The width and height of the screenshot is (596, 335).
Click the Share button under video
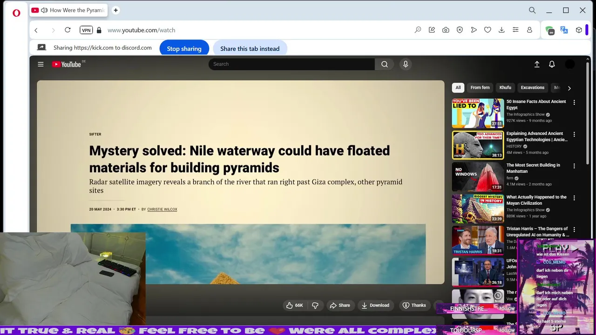point(339,305)
